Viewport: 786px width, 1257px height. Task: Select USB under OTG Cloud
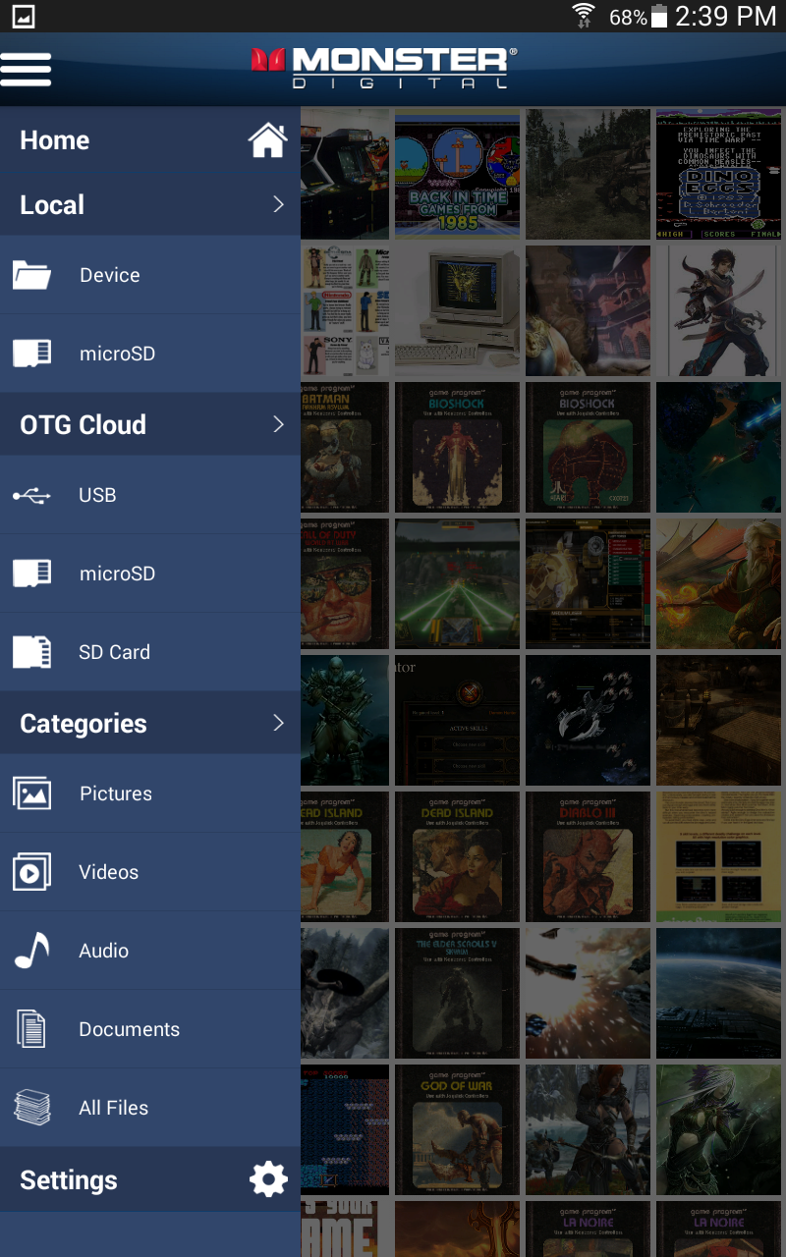(x=150, y=495)
